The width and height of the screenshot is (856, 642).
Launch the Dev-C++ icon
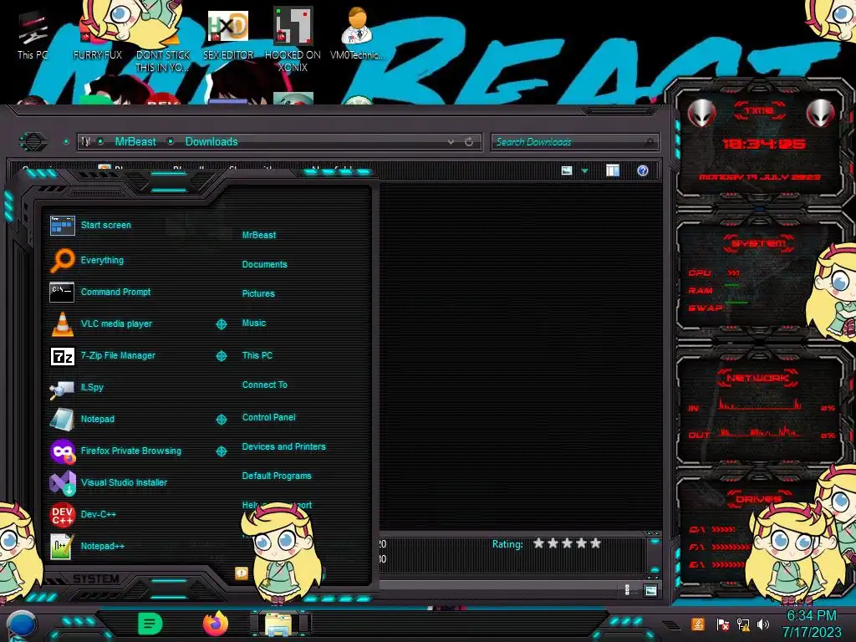click(x=62, y=515)
